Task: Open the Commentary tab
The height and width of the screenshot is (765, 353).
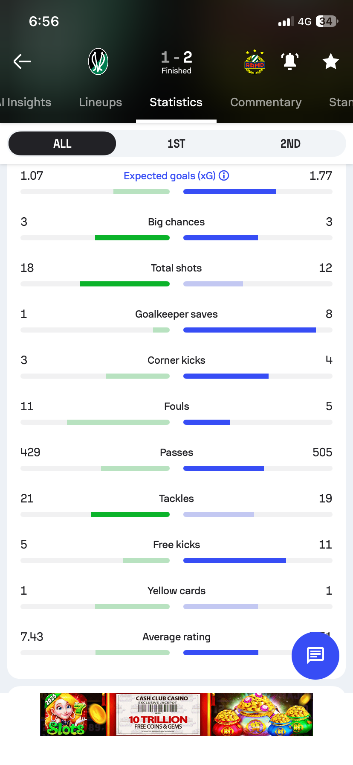Action: pyautogui.click(x=266, y=102)
